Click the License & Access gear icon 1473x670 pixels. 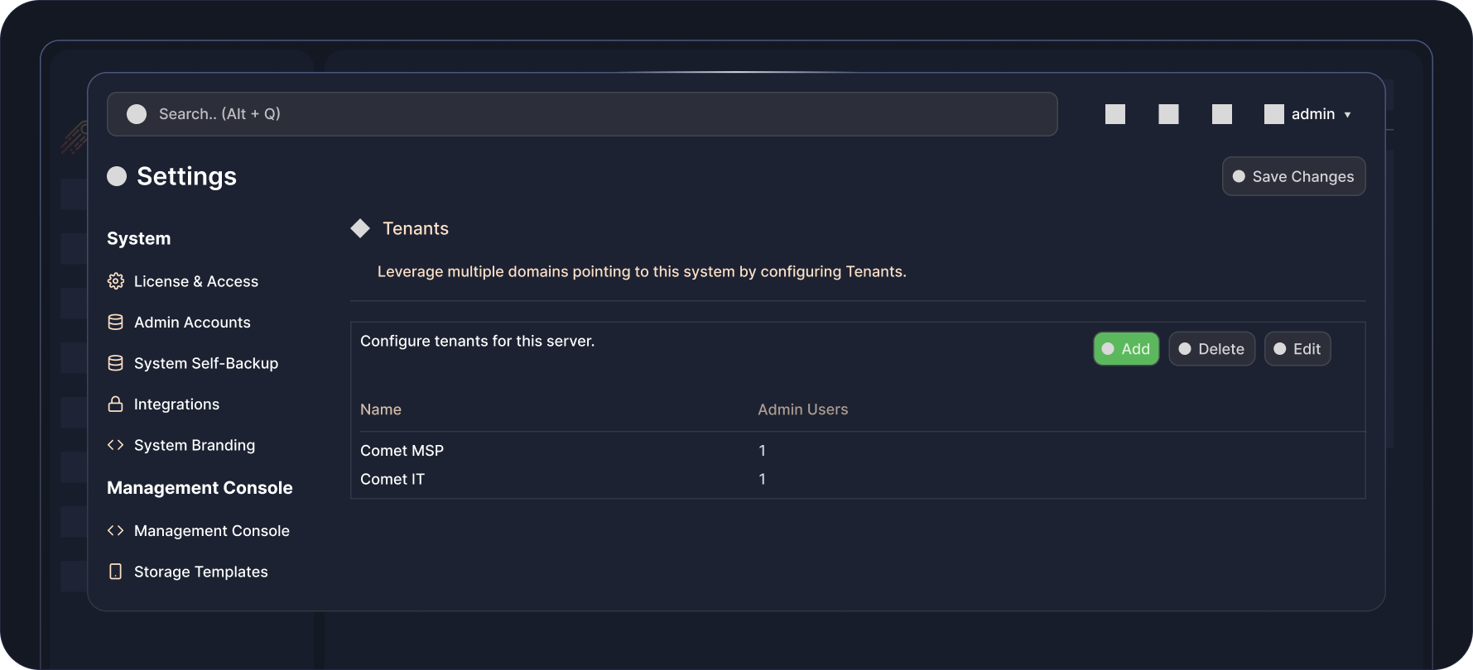coord(116,281)
